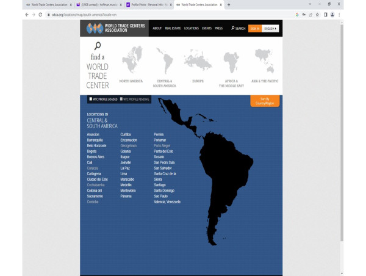This screenshot has width=366, height=276.
Task: Click the Georgetown pending location
Action: coord(129,145)
